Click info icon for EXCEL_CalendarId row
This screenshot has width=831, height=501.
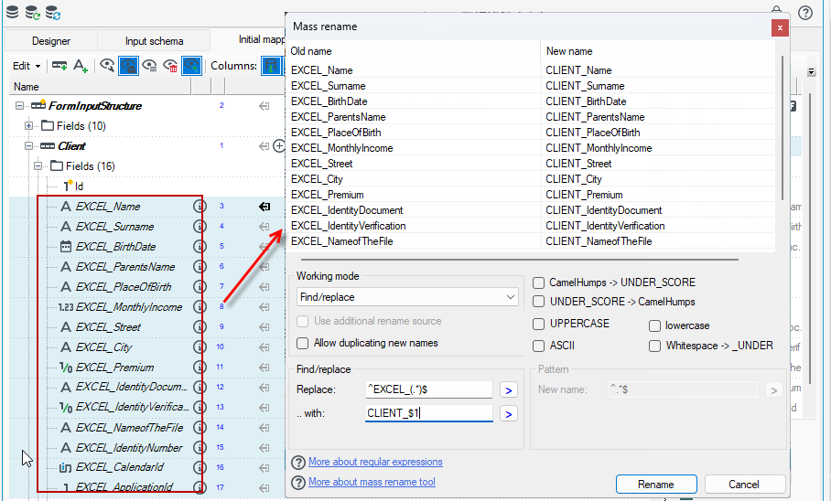pos(200,468)
